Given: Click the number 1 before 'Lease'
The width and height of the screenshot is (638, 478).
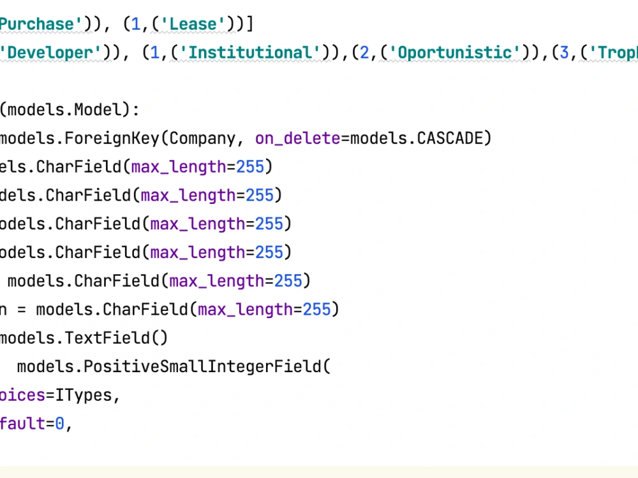Looking at the screenshot, I should tap(136, 24).
